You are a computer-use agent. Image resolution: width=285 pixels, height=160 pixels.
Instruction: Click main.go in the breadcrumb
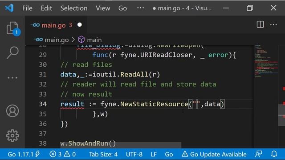pos(57,40)
